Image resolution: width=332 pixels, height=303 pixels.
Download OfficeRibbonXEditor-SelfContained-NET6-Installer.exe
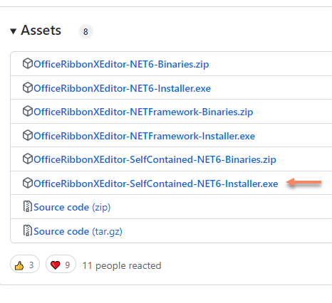click(156, 184)
